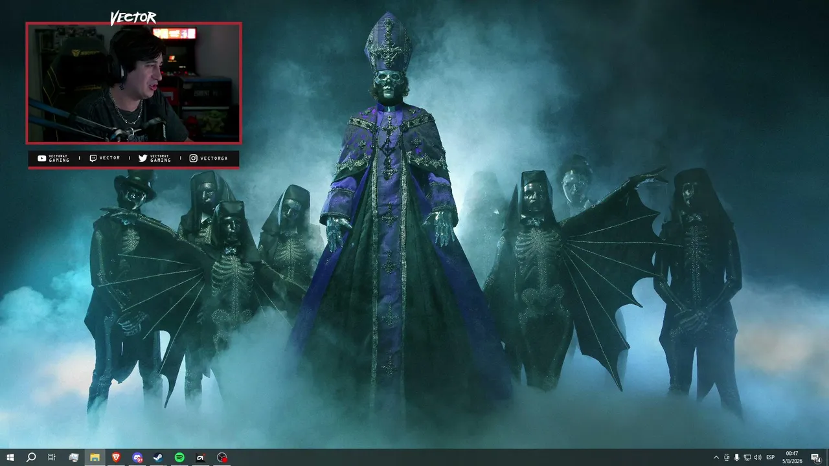829x466 pixels.
Task: Open taskbar icon between Task View and File Explorer
Action: [x=73, y=458]
